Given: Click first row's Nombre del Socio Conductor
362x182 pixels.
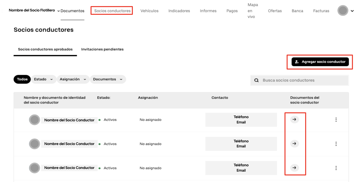Looking at the screenshot, I should click(69, 120).
